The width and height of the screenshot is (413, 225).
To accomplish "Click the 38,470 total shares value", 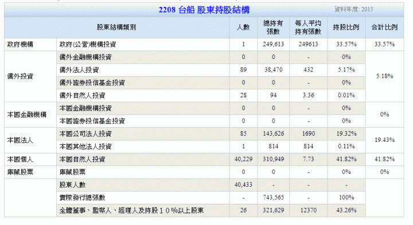I will point(274,70).
